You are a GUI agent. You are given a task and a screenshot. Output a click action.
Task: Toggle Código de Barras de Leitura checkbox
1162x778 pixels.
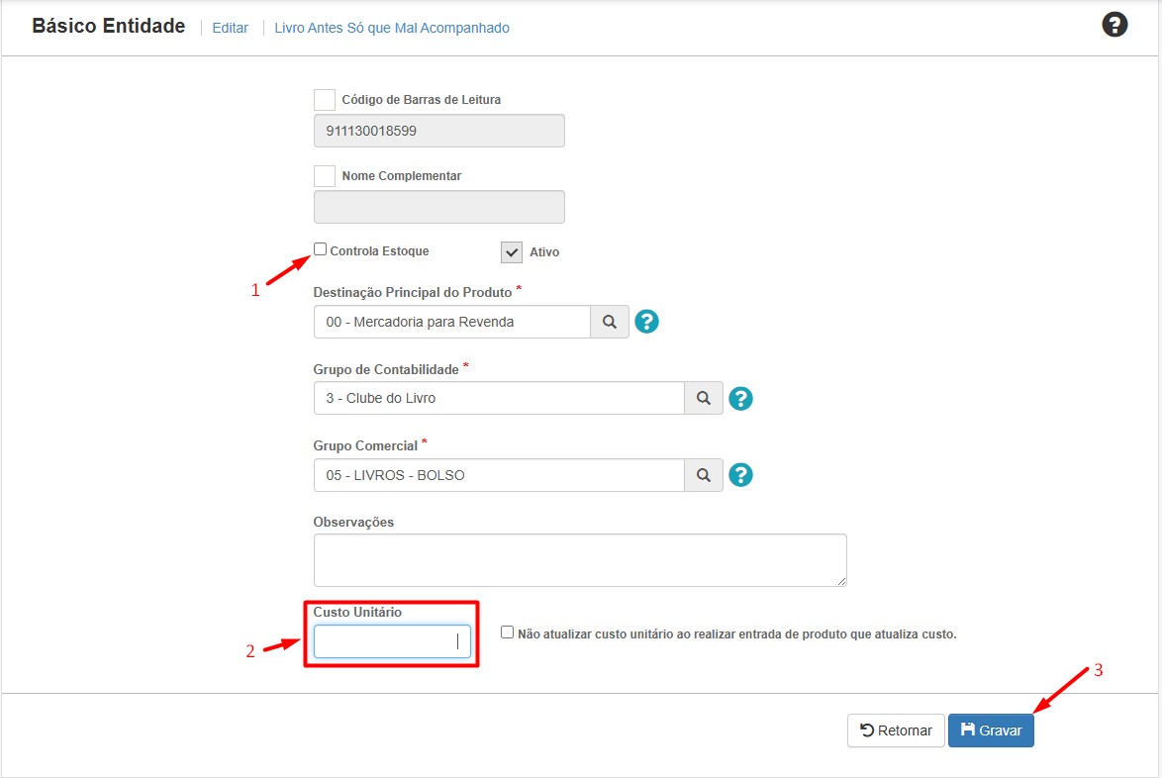click(x=324, y=100)
